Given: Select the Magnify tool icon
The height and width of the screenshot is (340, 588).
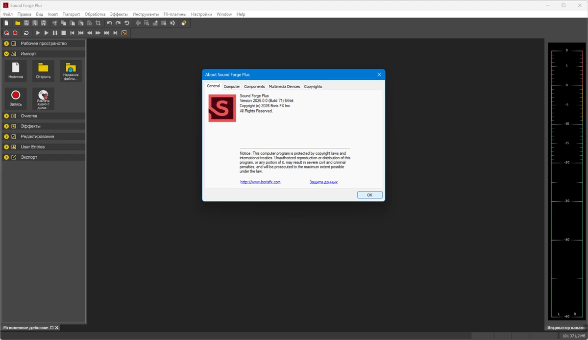Looking at the screenshot, I should tap(147, 23).
